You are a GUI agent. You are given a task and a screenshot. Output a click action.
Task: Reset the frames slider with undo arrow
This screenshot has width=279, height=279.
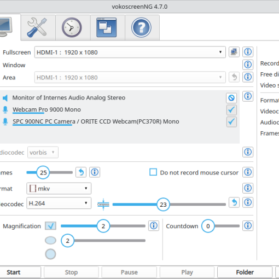[81, 172]
